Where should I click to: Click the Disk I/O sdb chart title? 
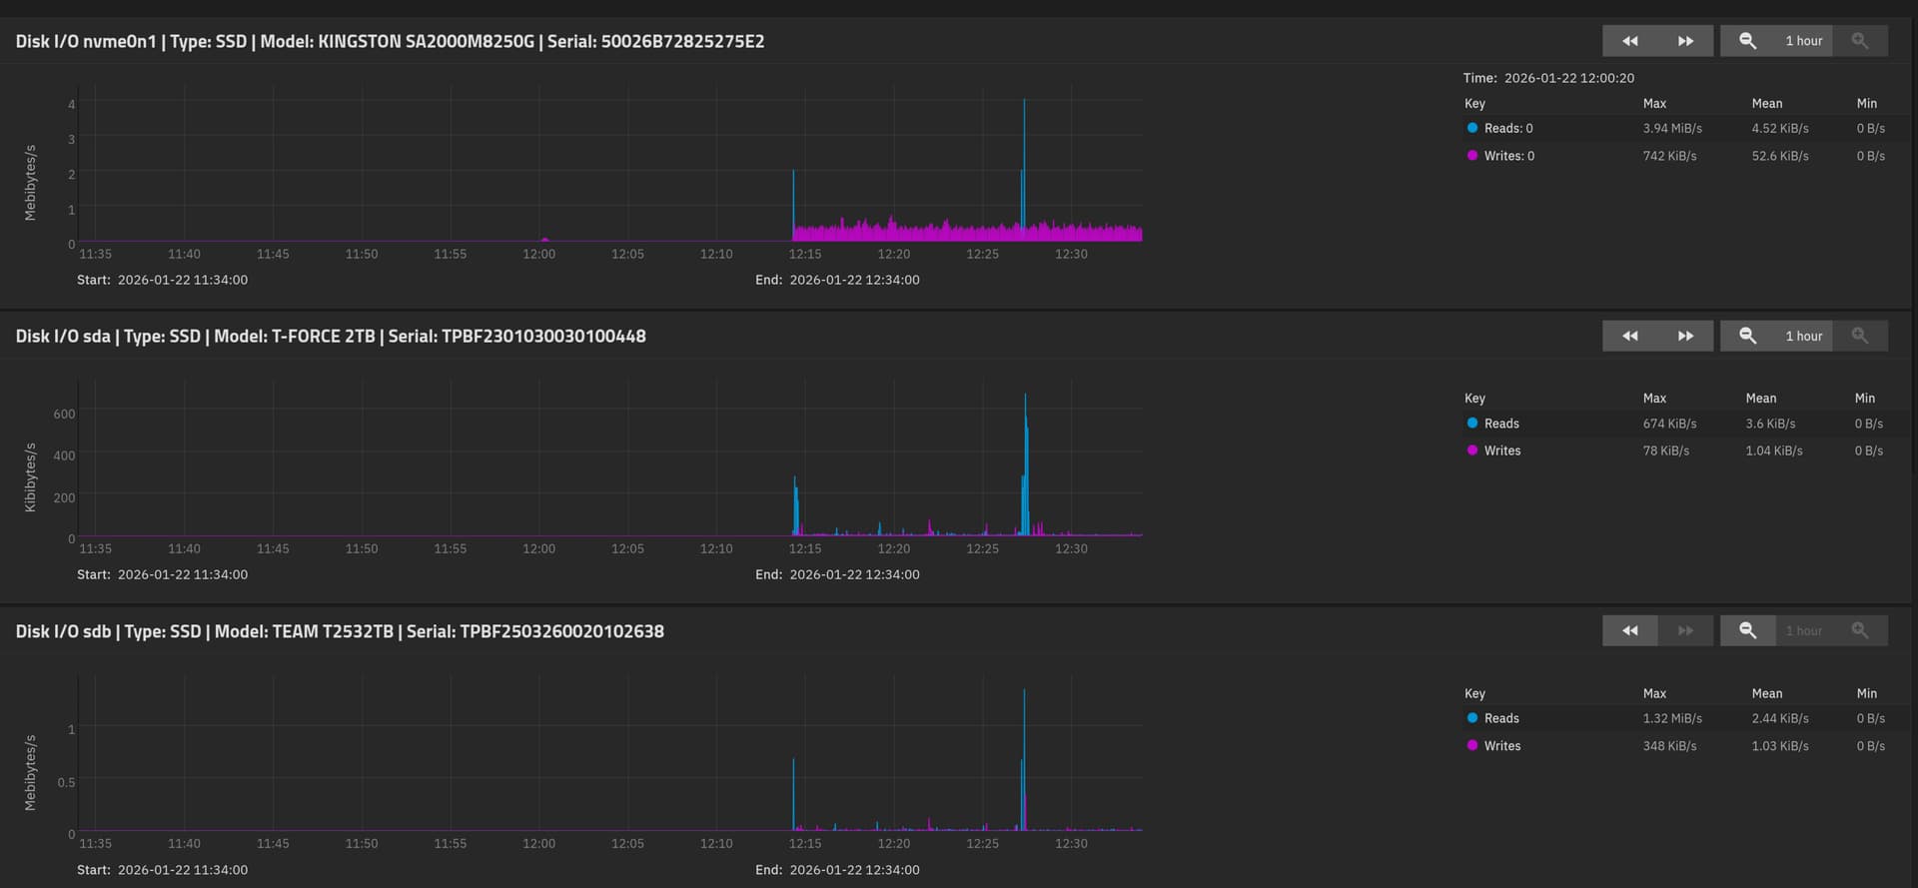[x=340, y=631]
